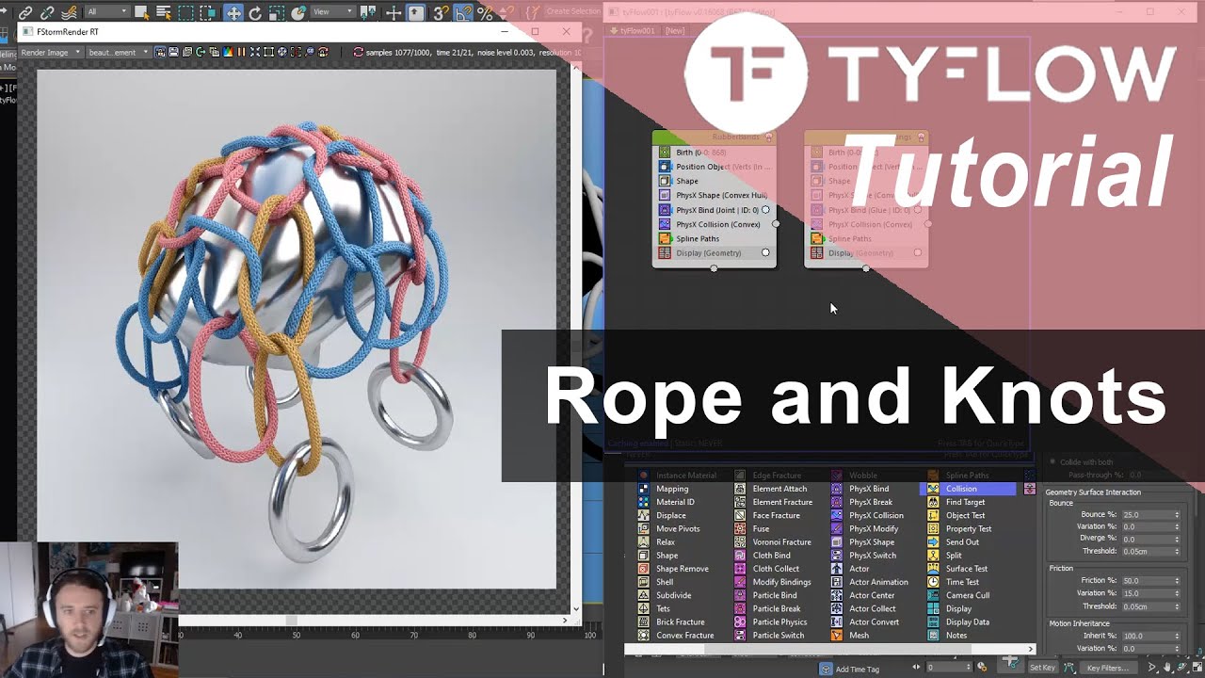Open the All selection filter dropdown
The image size is (1205, 678).
tap(105, 11)
